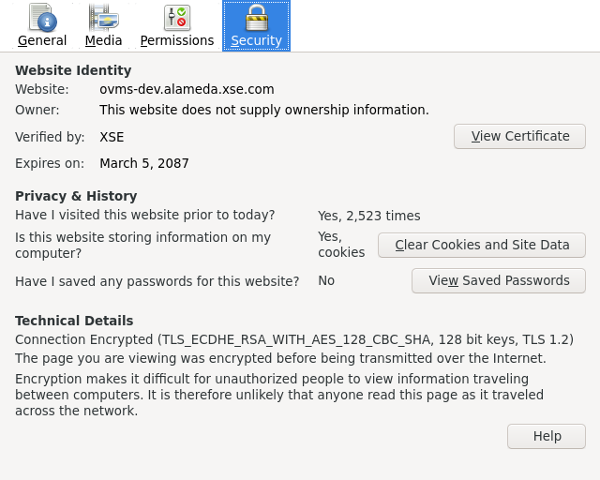This screenshot has height=480, width=600.
Task: Click the Permissions tab switches icon
Action: (x=176, y=17)
